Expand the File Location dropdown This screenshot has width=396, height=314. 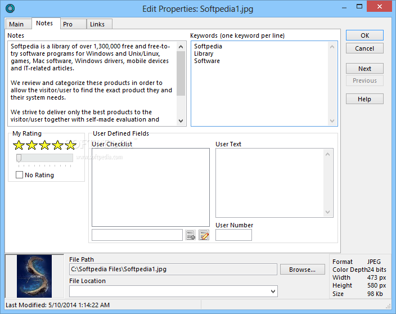click(x=273, y=291)
